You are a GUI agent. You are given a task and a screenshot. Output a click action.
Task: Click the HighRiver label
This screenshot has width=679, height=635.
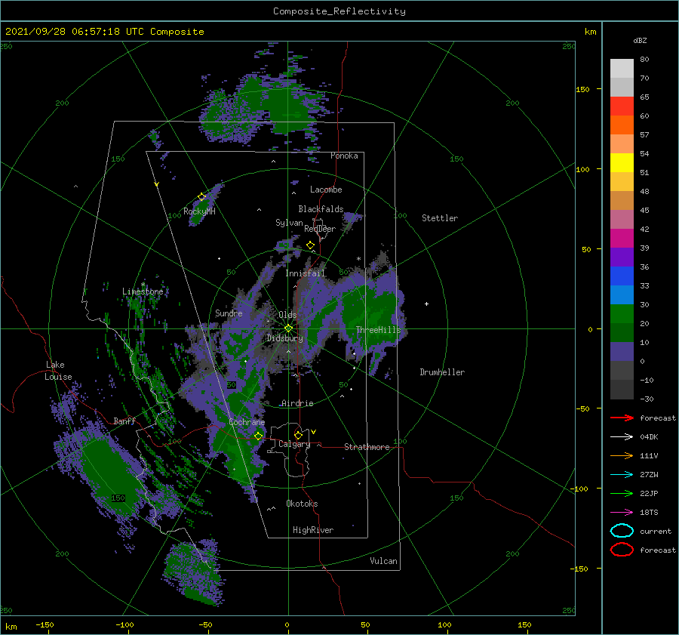pos(313,530)
